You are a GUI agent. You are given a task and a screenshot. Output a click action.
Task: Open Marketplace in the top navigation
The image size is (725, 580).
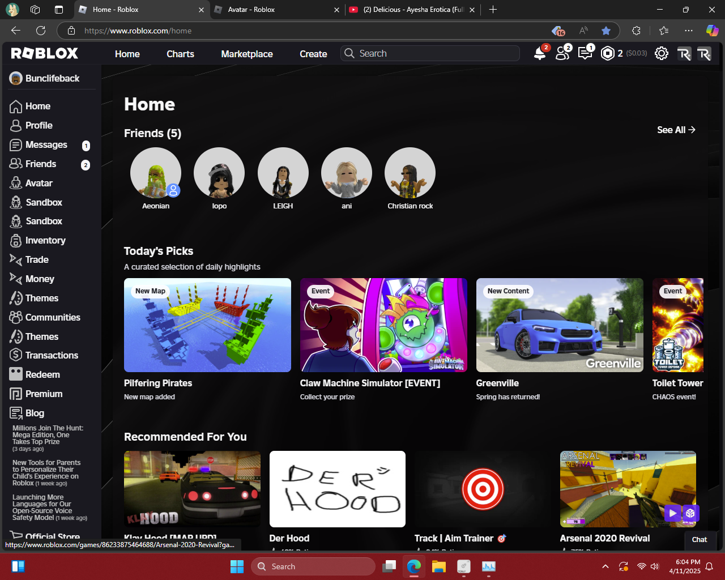[x=247, y=54]
